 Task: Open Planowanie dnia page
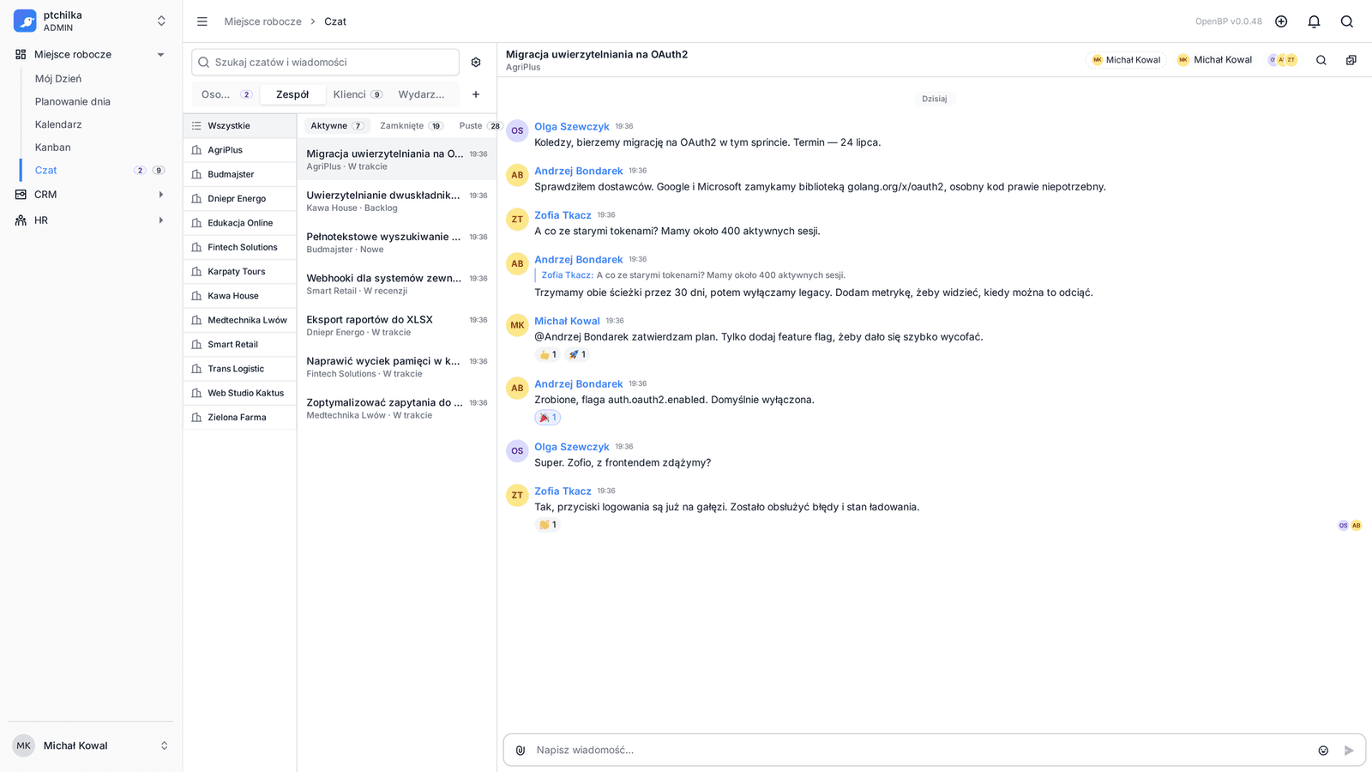pos(73,101)
